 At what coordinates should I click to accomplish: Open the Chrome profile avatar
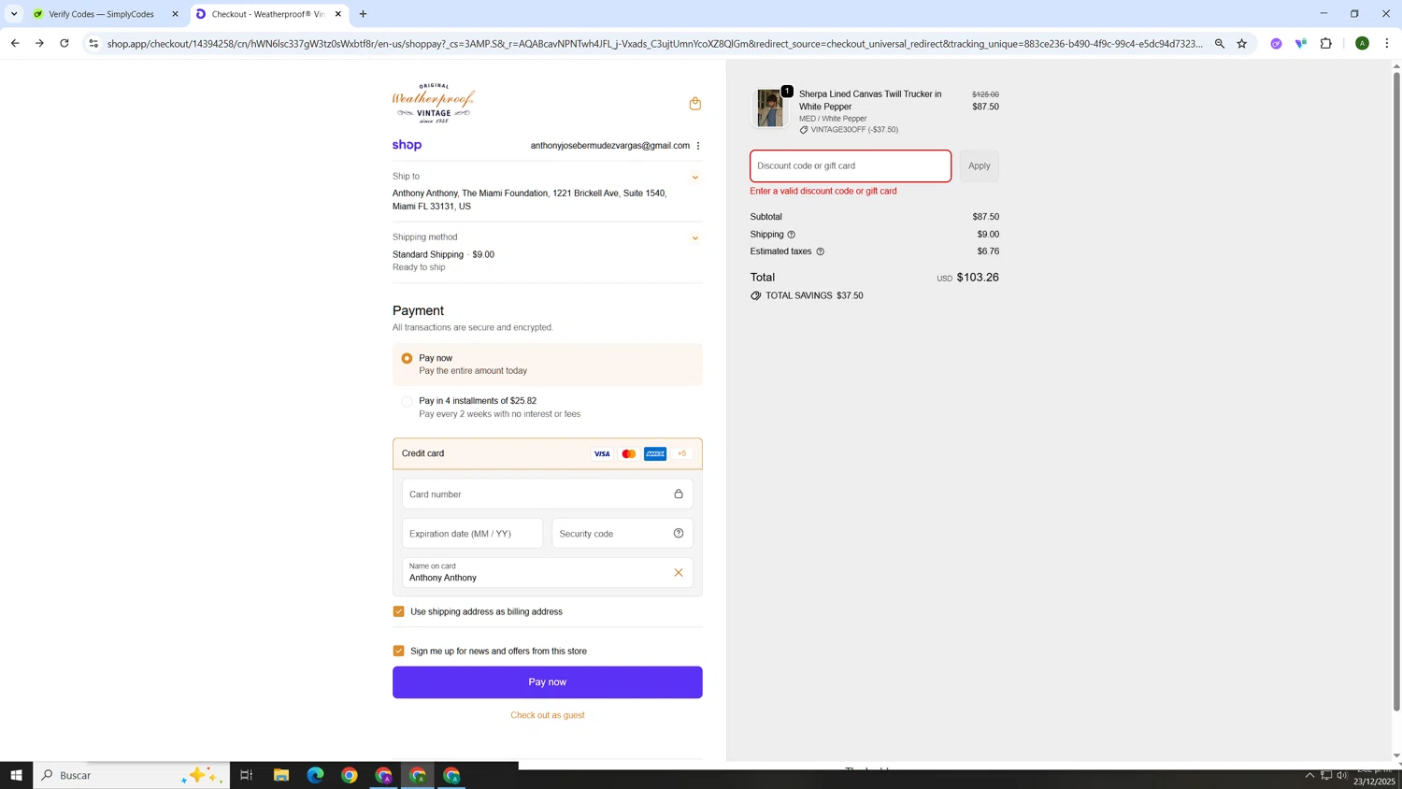point(1363,43)
